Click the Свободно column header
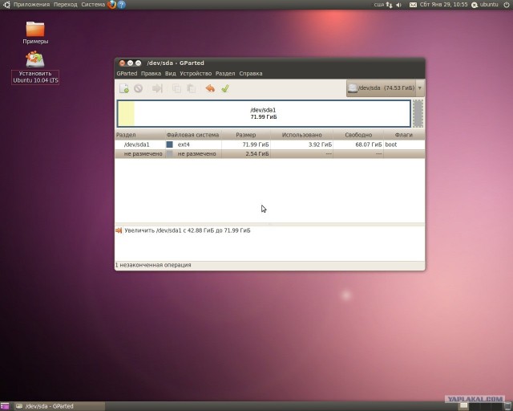513x411 pixels. (x=358, y=135)
